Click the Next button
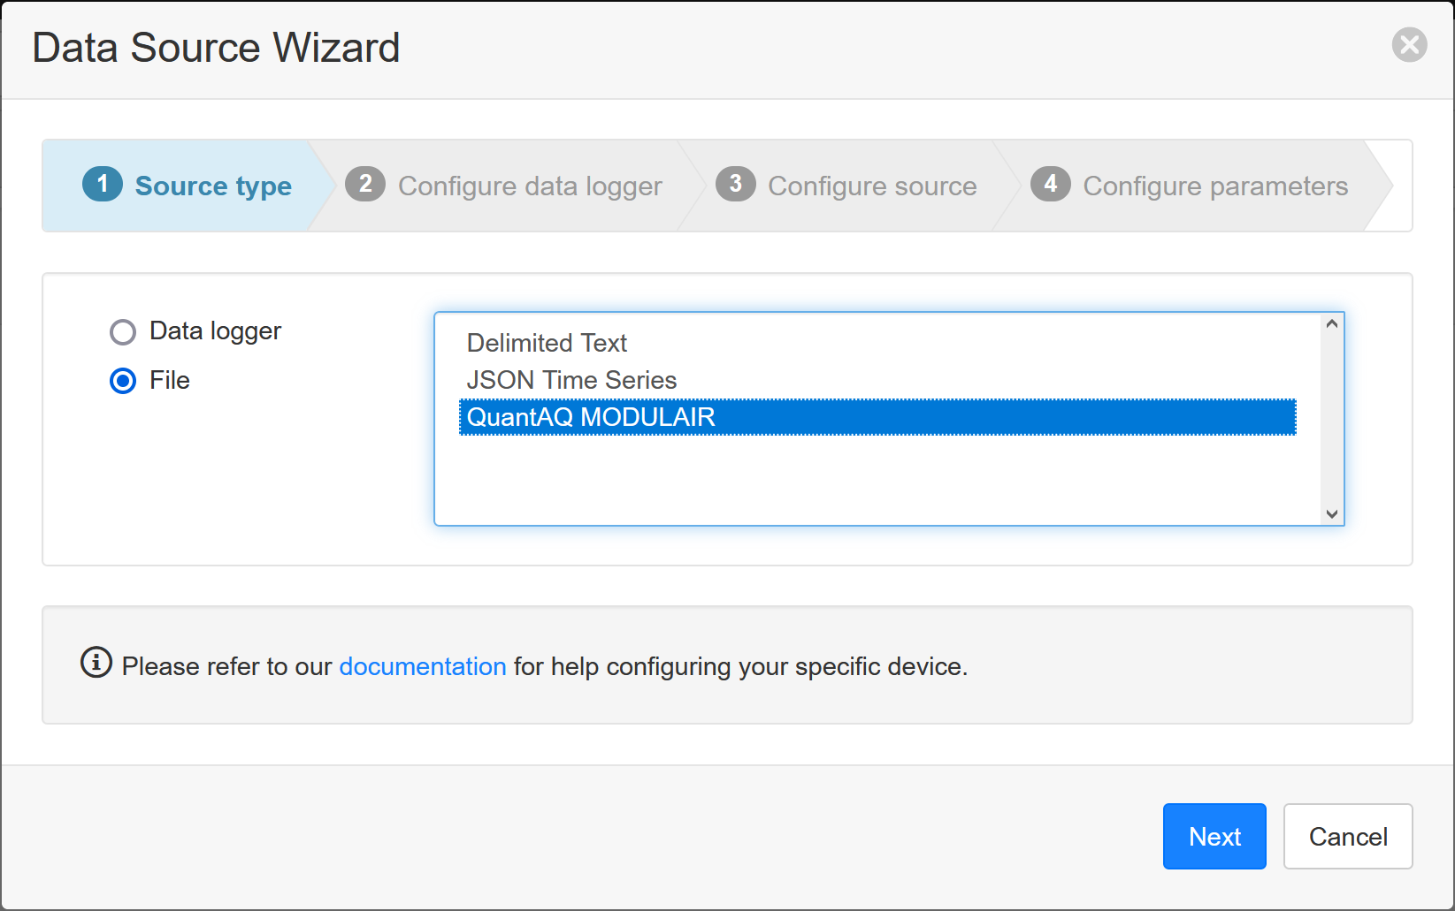The width and height of the screenshot is (1455, 911). (1214, 836)
